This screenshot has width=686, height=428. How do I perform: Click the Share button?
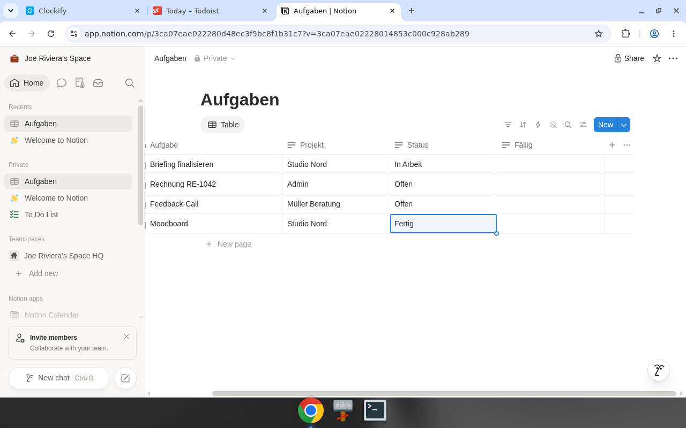tap(629, 58)
